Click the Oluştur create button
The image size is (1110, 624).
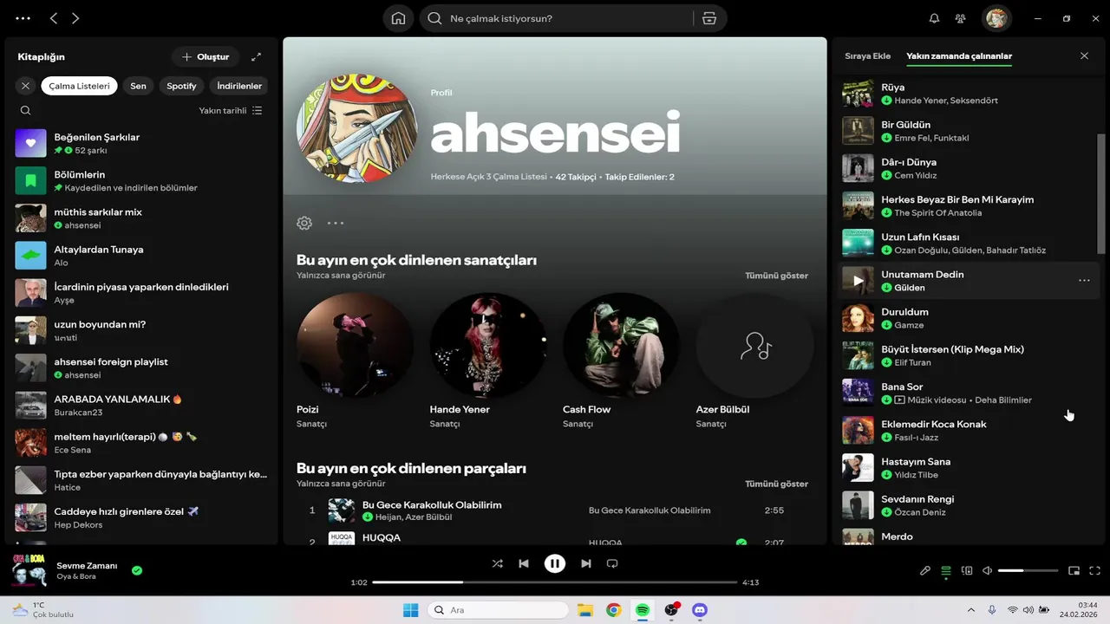pos(206,56)
